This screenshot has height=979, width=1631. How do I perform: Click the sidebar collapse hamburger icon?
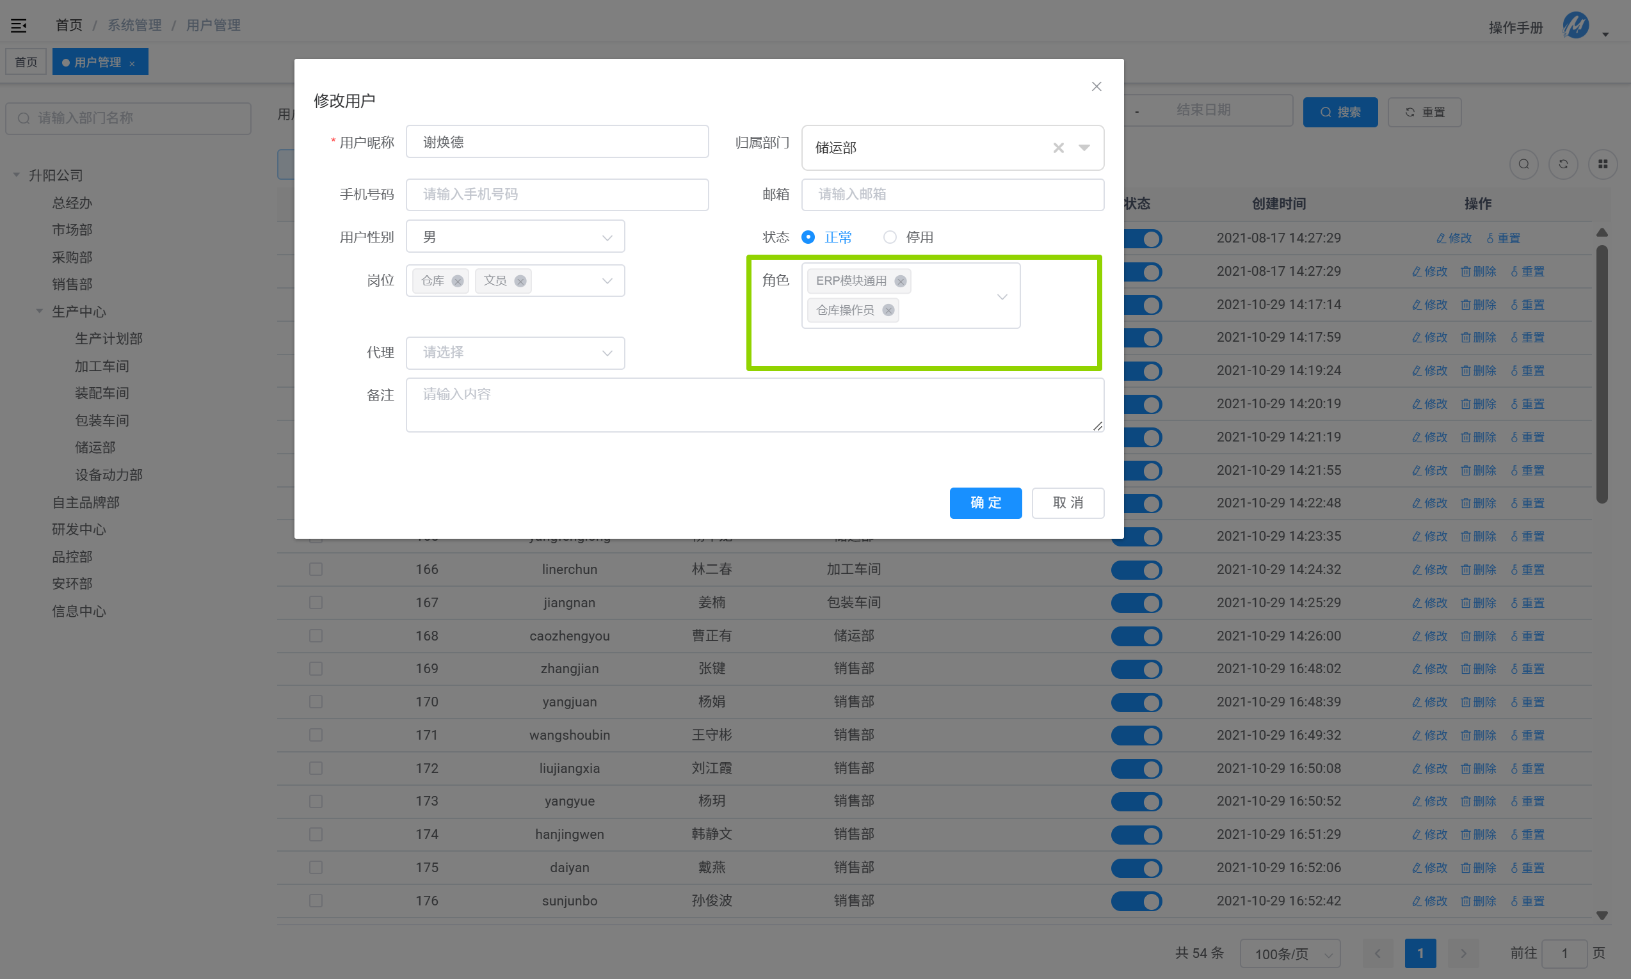point(19,25)
